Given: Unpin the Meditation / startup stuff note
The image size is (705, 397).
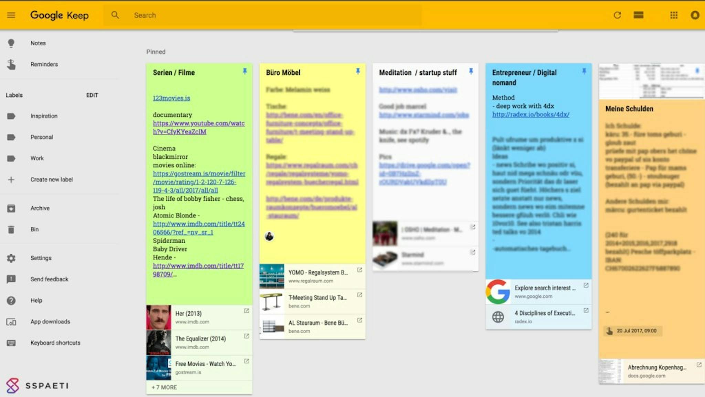Looking at the screenshot, I should [471, 71].
